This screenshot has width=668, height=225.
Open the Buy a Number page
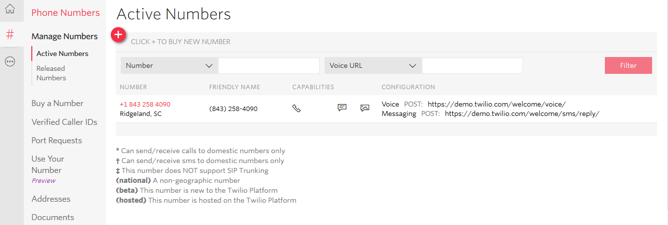pos(57,103)
